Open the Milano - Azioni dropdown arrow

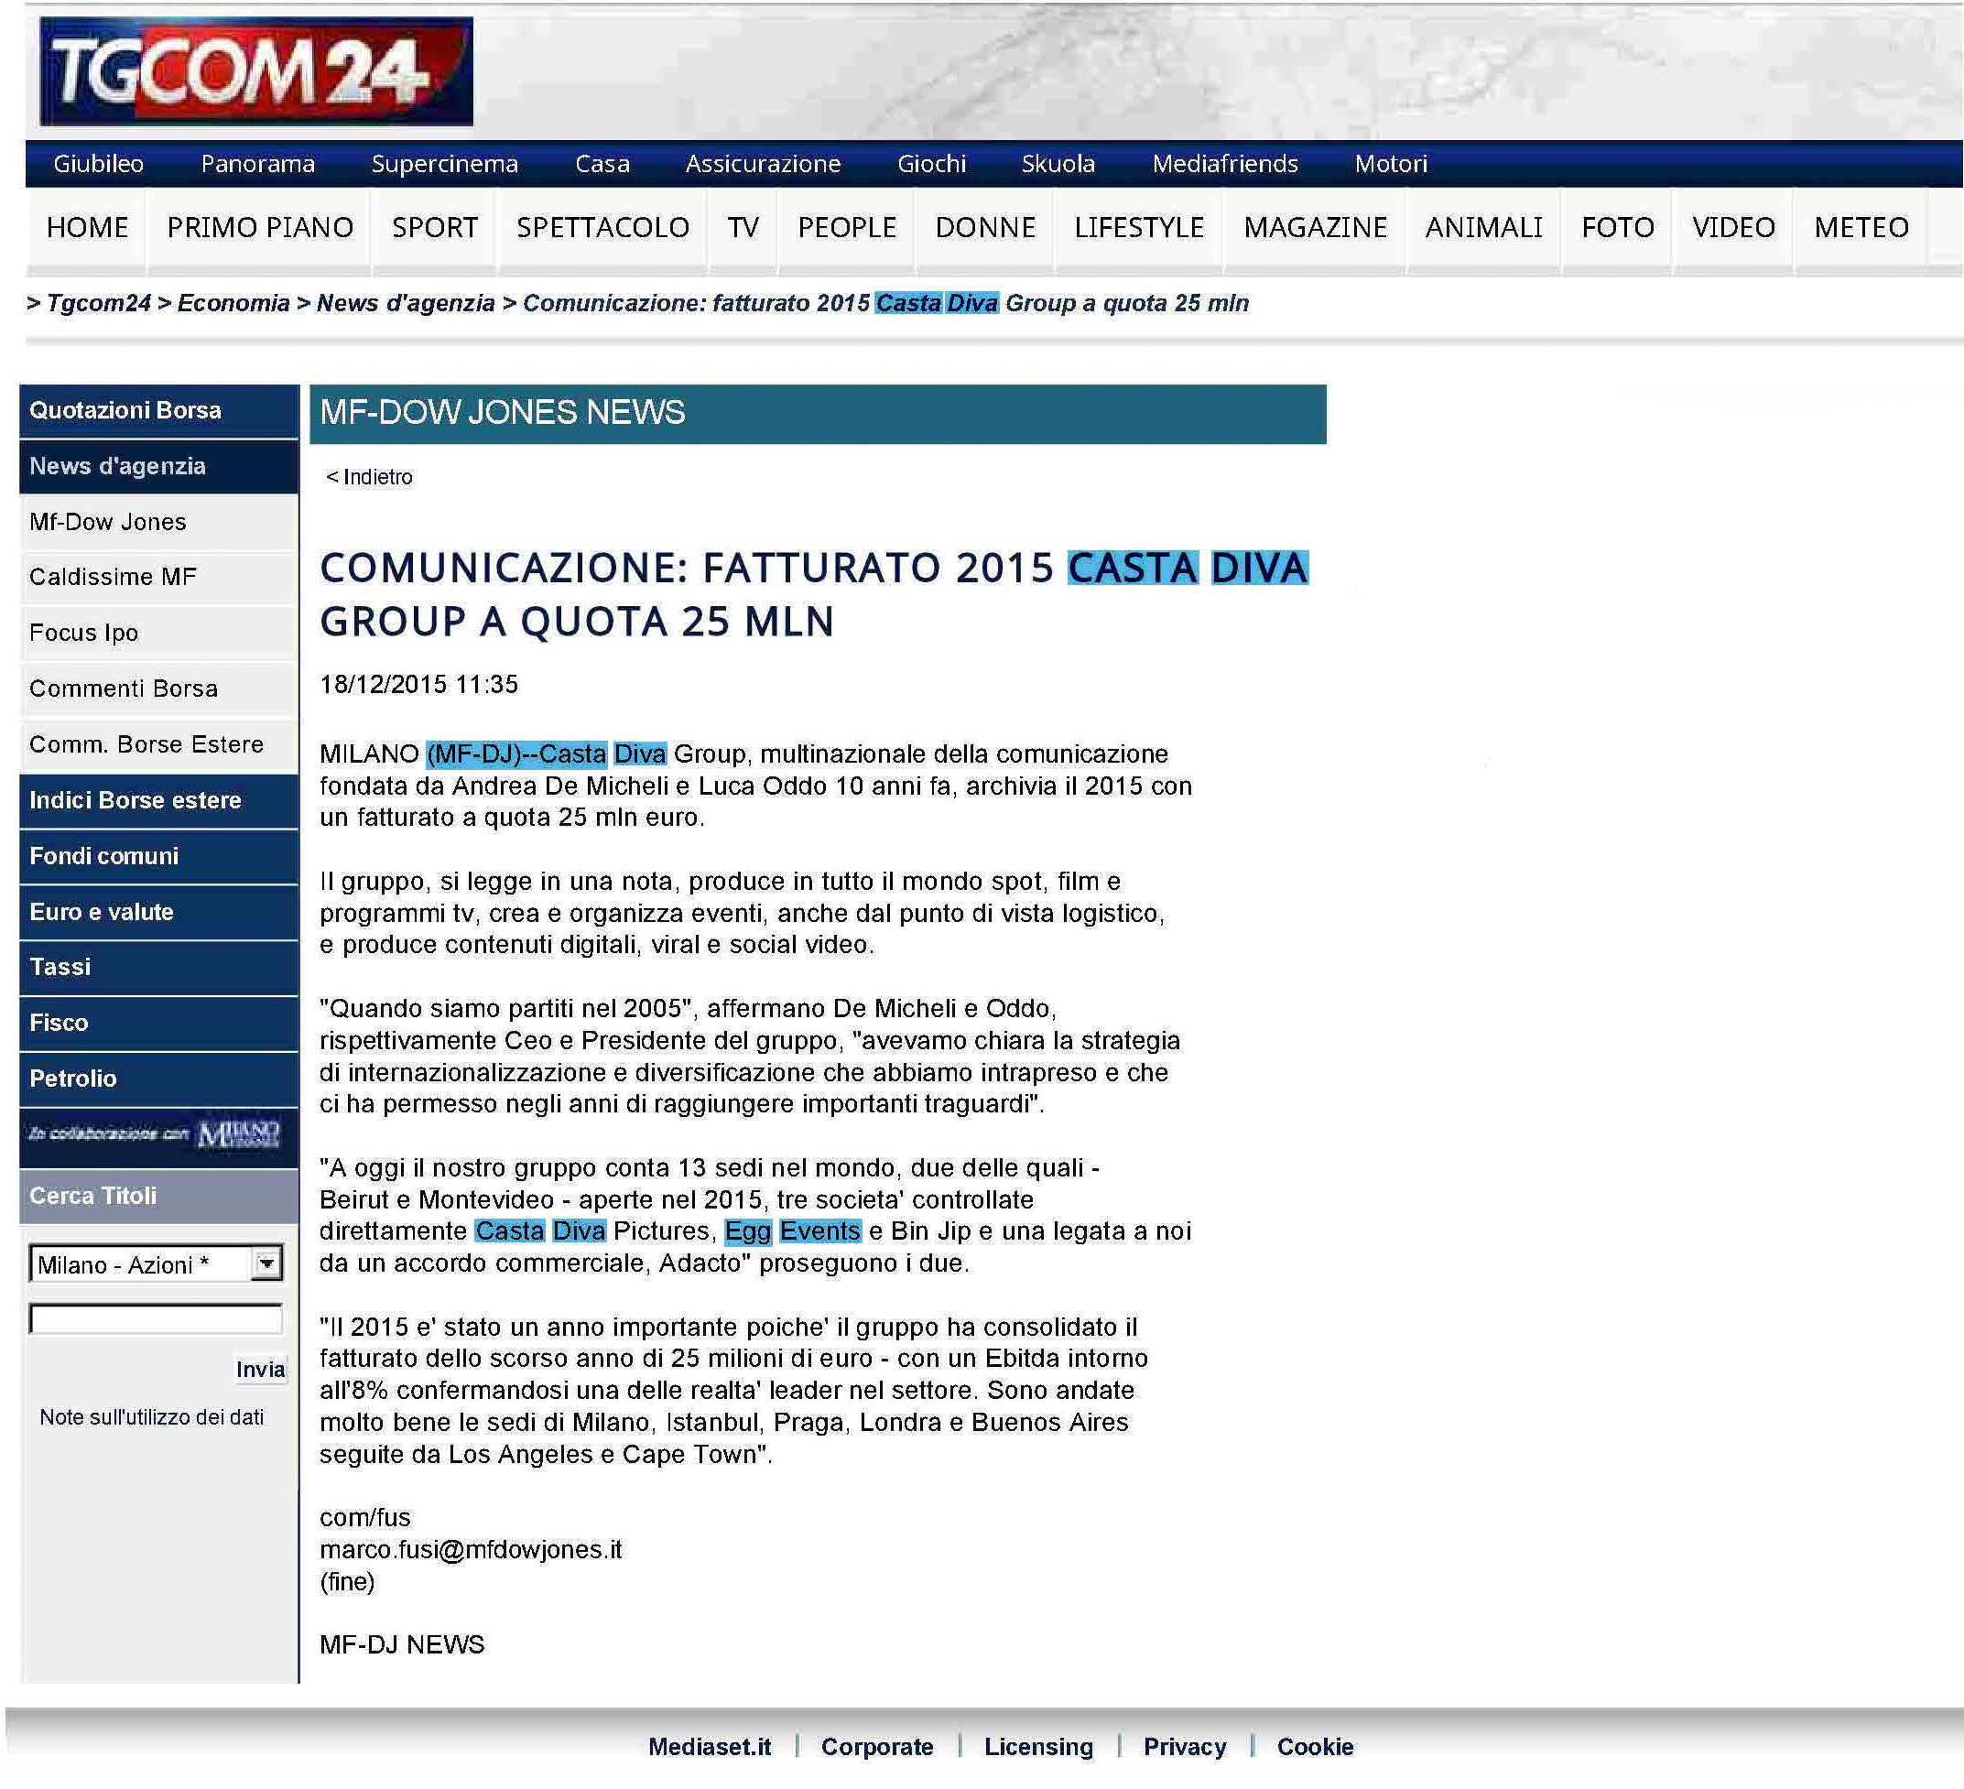[x=266, y=1263]
